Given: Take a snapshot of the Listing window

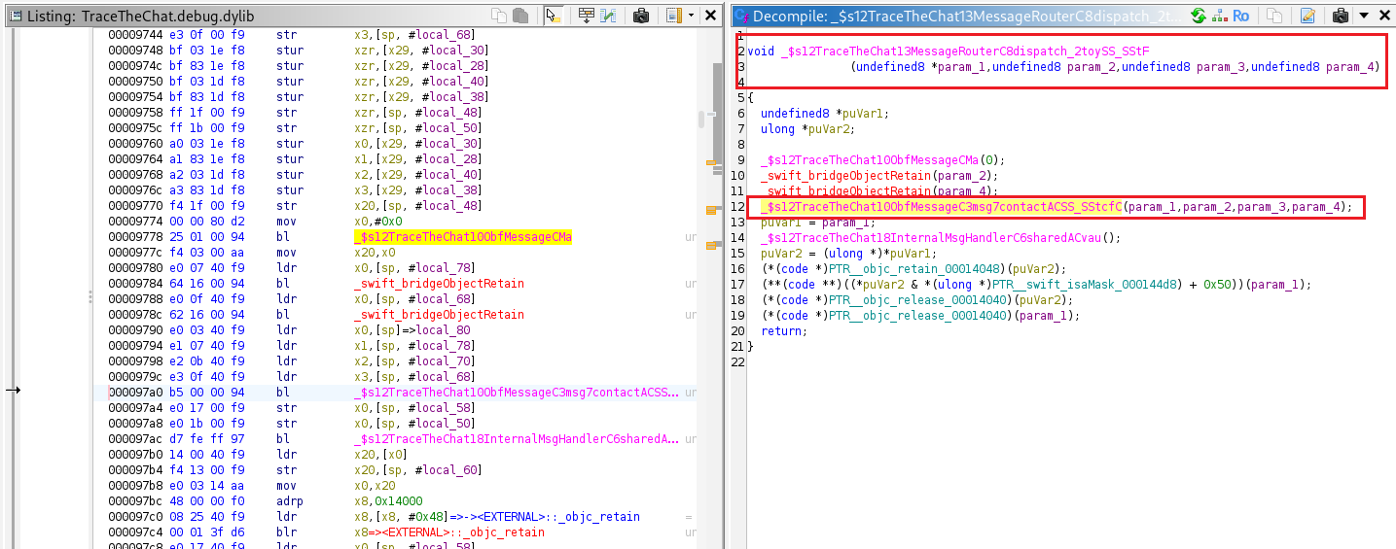Looking at the screenshot, I should click(x=641, y=16).
